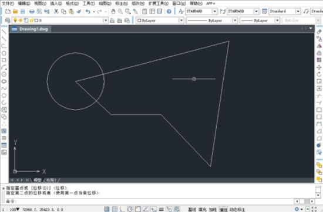Print the drawing with the plot icon
This screenshot has width=323, height=212.
[32, 11]
